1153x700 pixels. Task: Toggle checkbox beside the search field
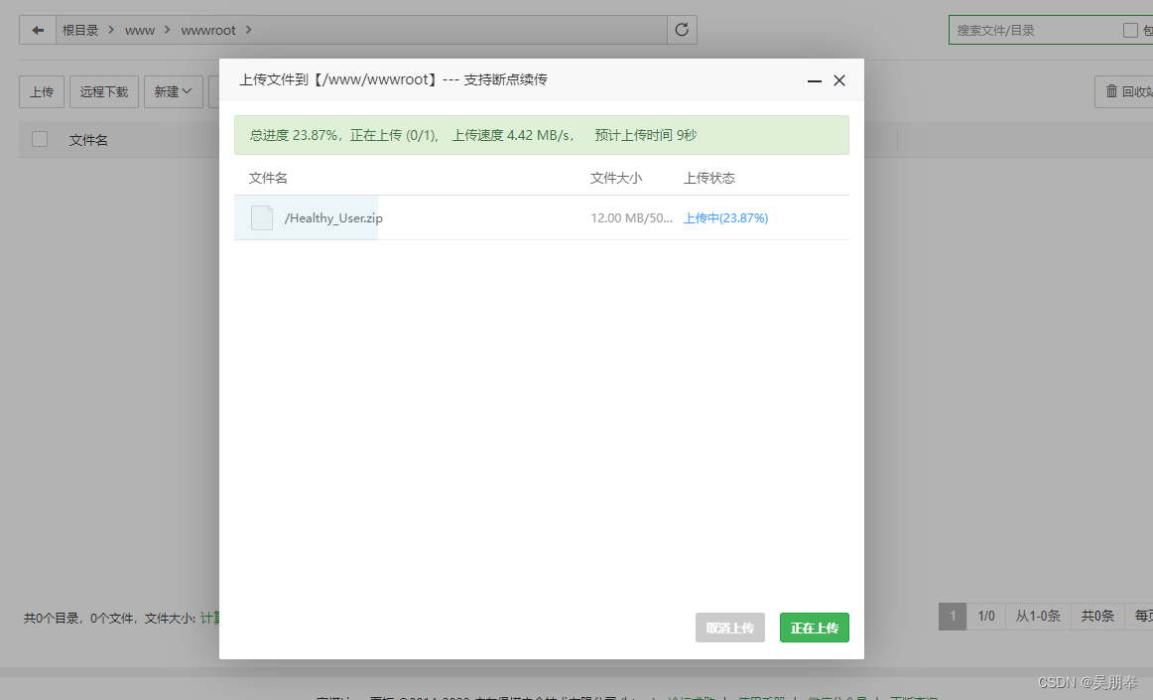pos(1130,30)
